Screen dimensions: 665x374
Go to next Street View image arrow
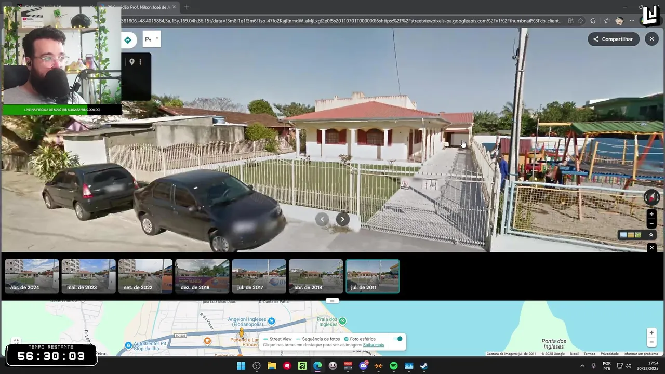[x=342, y=219]
